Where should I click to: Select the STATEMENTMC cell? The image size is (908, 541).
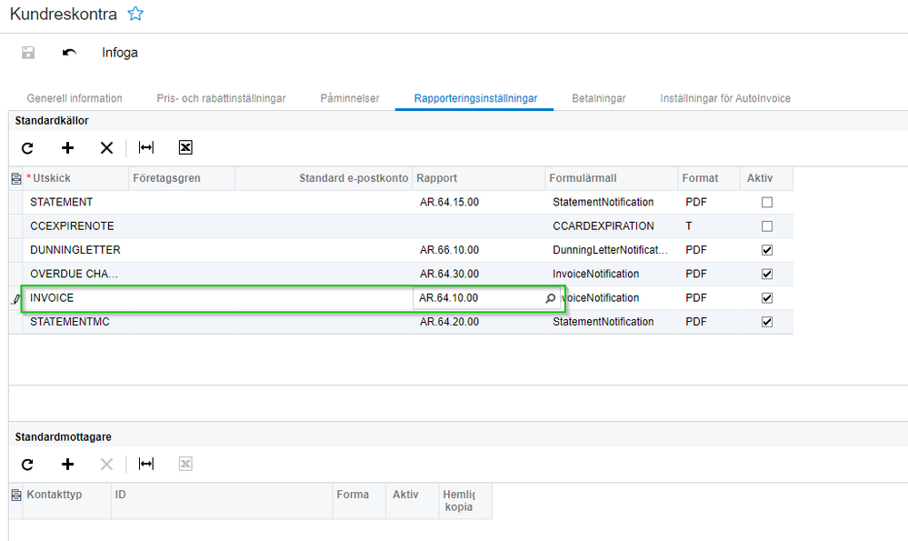tap(75, 322)
